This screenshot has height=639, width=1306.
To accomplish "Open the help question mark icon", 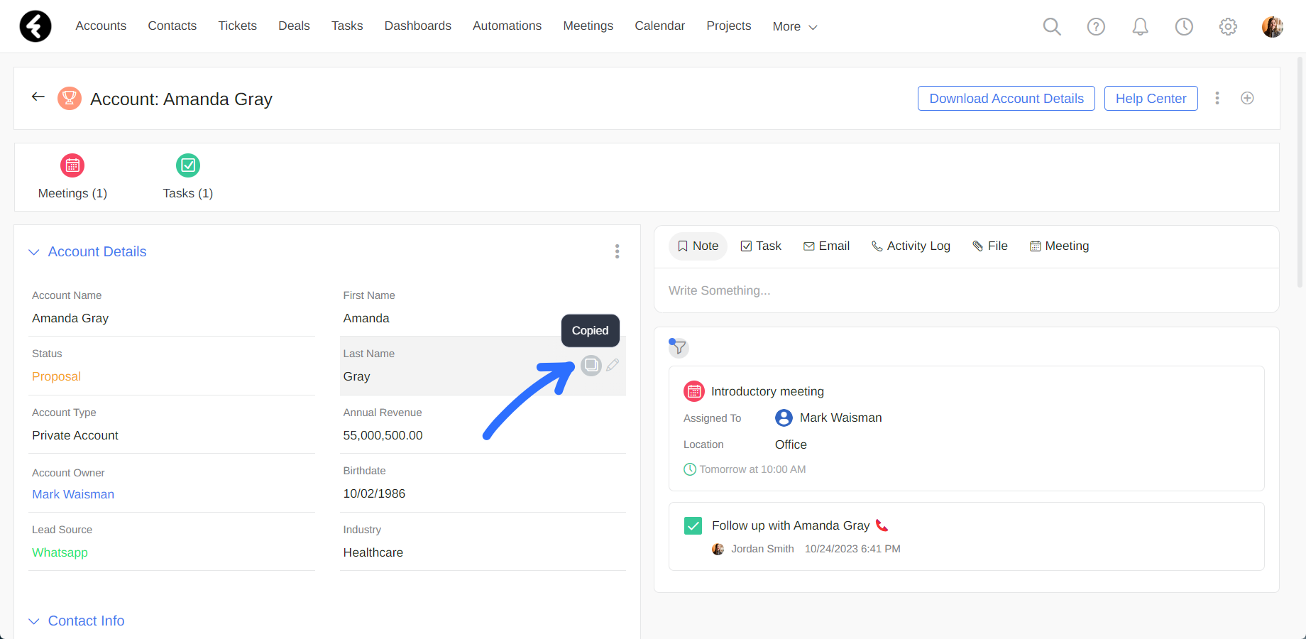I will coord(1096,26).
